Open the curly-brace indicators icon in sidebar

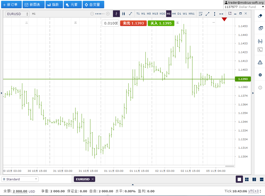[x=260, y=41]
